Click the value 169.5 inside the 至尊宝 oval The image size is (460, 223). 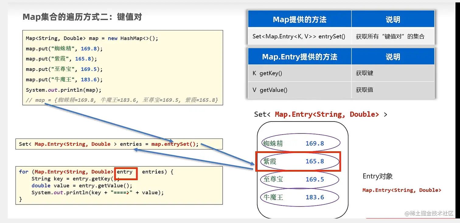315,179
